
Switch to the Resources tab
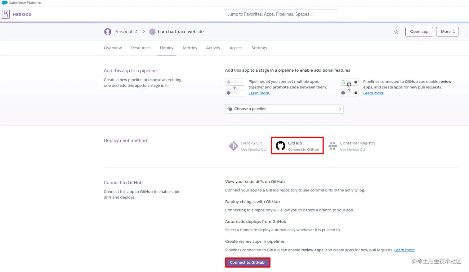pos(141,48)
